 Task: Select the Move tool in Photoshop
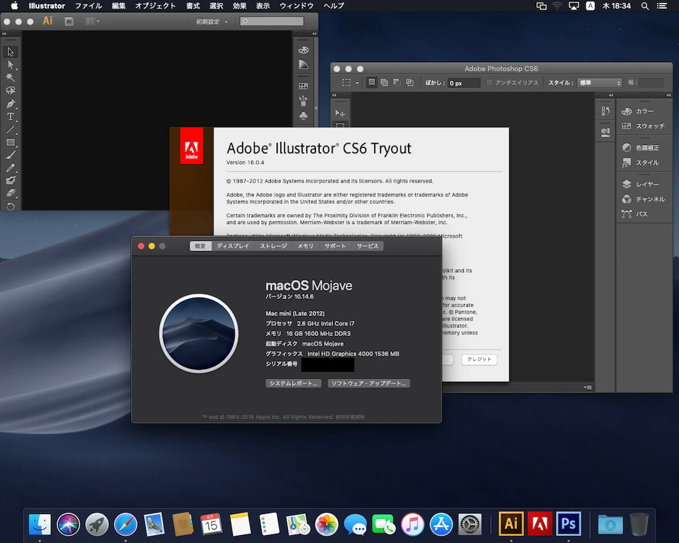[340, 113]
